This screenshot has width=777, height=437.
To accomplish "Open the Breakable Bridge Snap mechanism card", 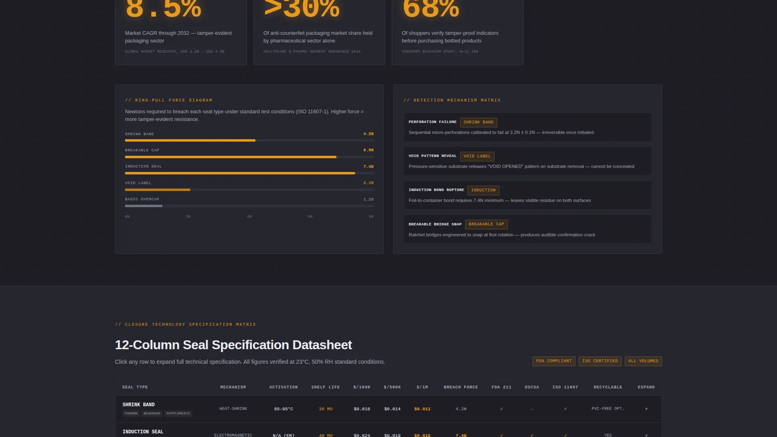I will 527,229.
